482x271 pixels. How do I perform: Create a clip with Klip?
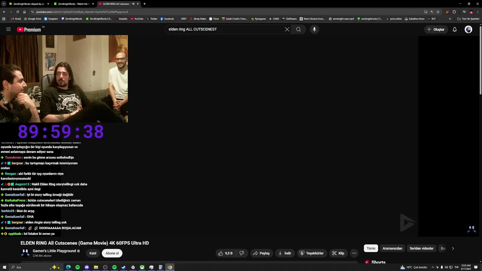[338, 253]
